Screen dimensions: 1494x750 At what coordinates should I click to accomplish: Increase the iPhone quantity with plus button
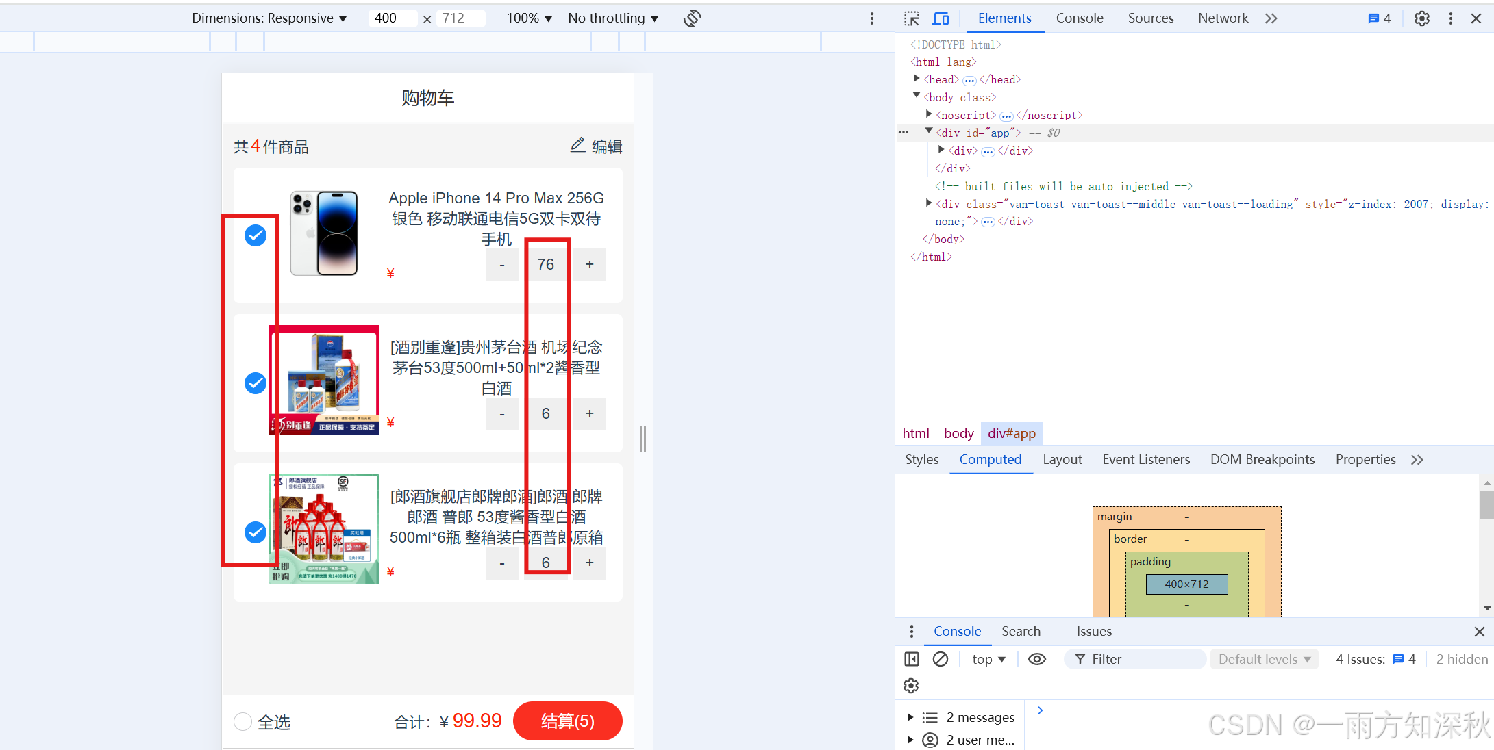[x=589, y=264]
